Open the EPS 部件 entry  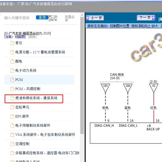tap(22, 116)
